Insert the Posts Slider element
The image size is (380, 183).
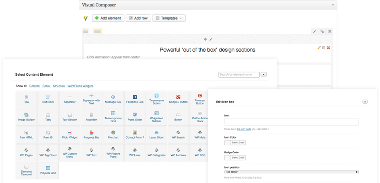click(135, 117)
